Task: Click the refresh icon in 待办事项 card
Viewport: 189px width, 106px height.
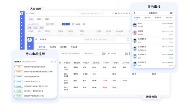Action: pos(52,62)
